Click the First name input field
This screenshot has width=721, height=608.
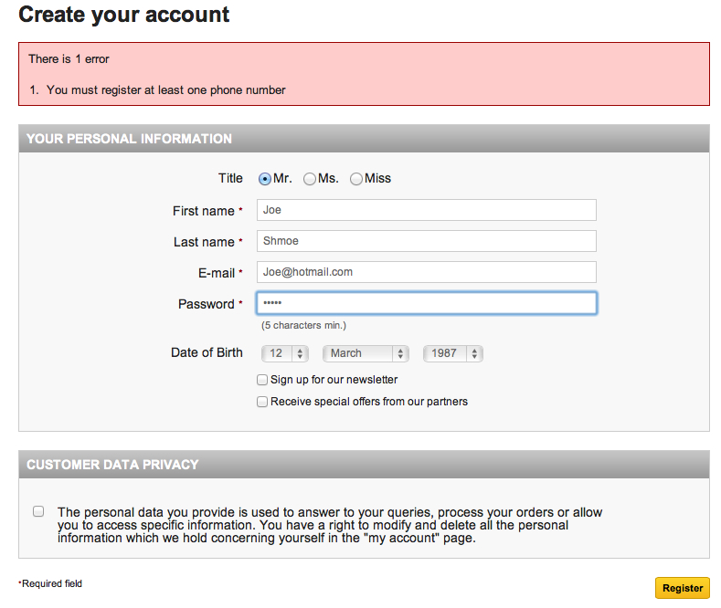click(x=427, y=210)
